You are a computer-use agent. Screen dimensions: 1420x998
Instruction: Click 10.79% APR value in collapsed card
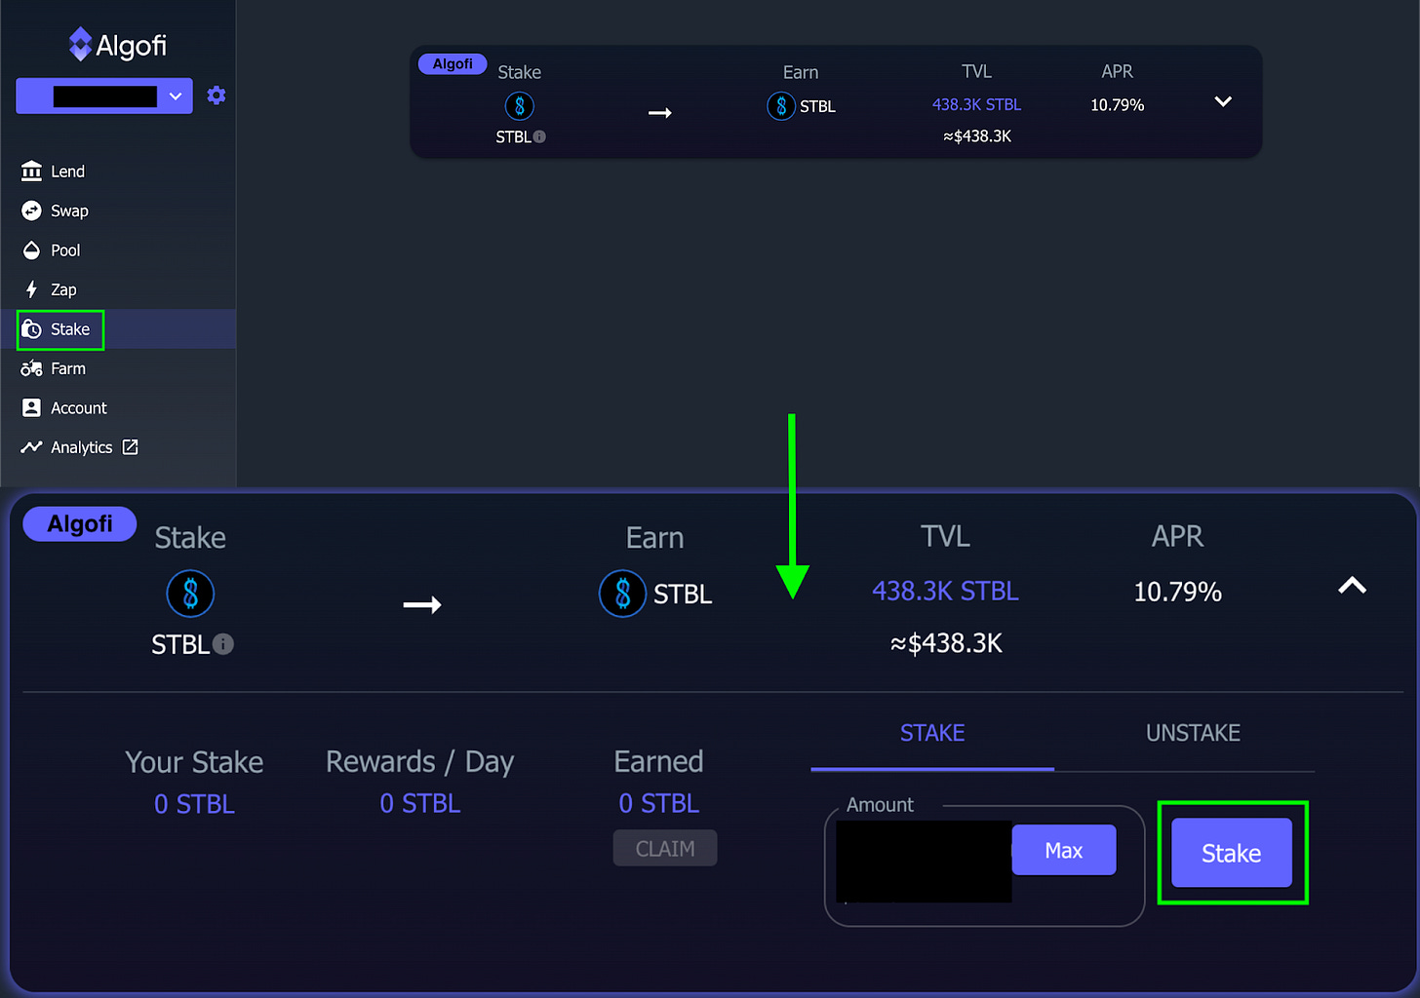pyautogui.click(x=1117, y=105)
